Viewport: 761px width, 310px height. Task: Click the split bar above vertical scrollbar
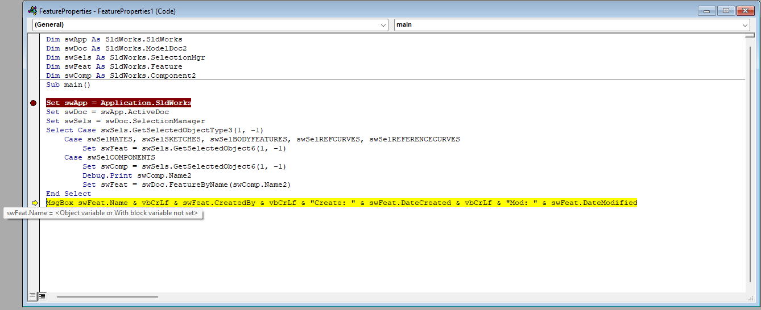click(x=750, y=35)
